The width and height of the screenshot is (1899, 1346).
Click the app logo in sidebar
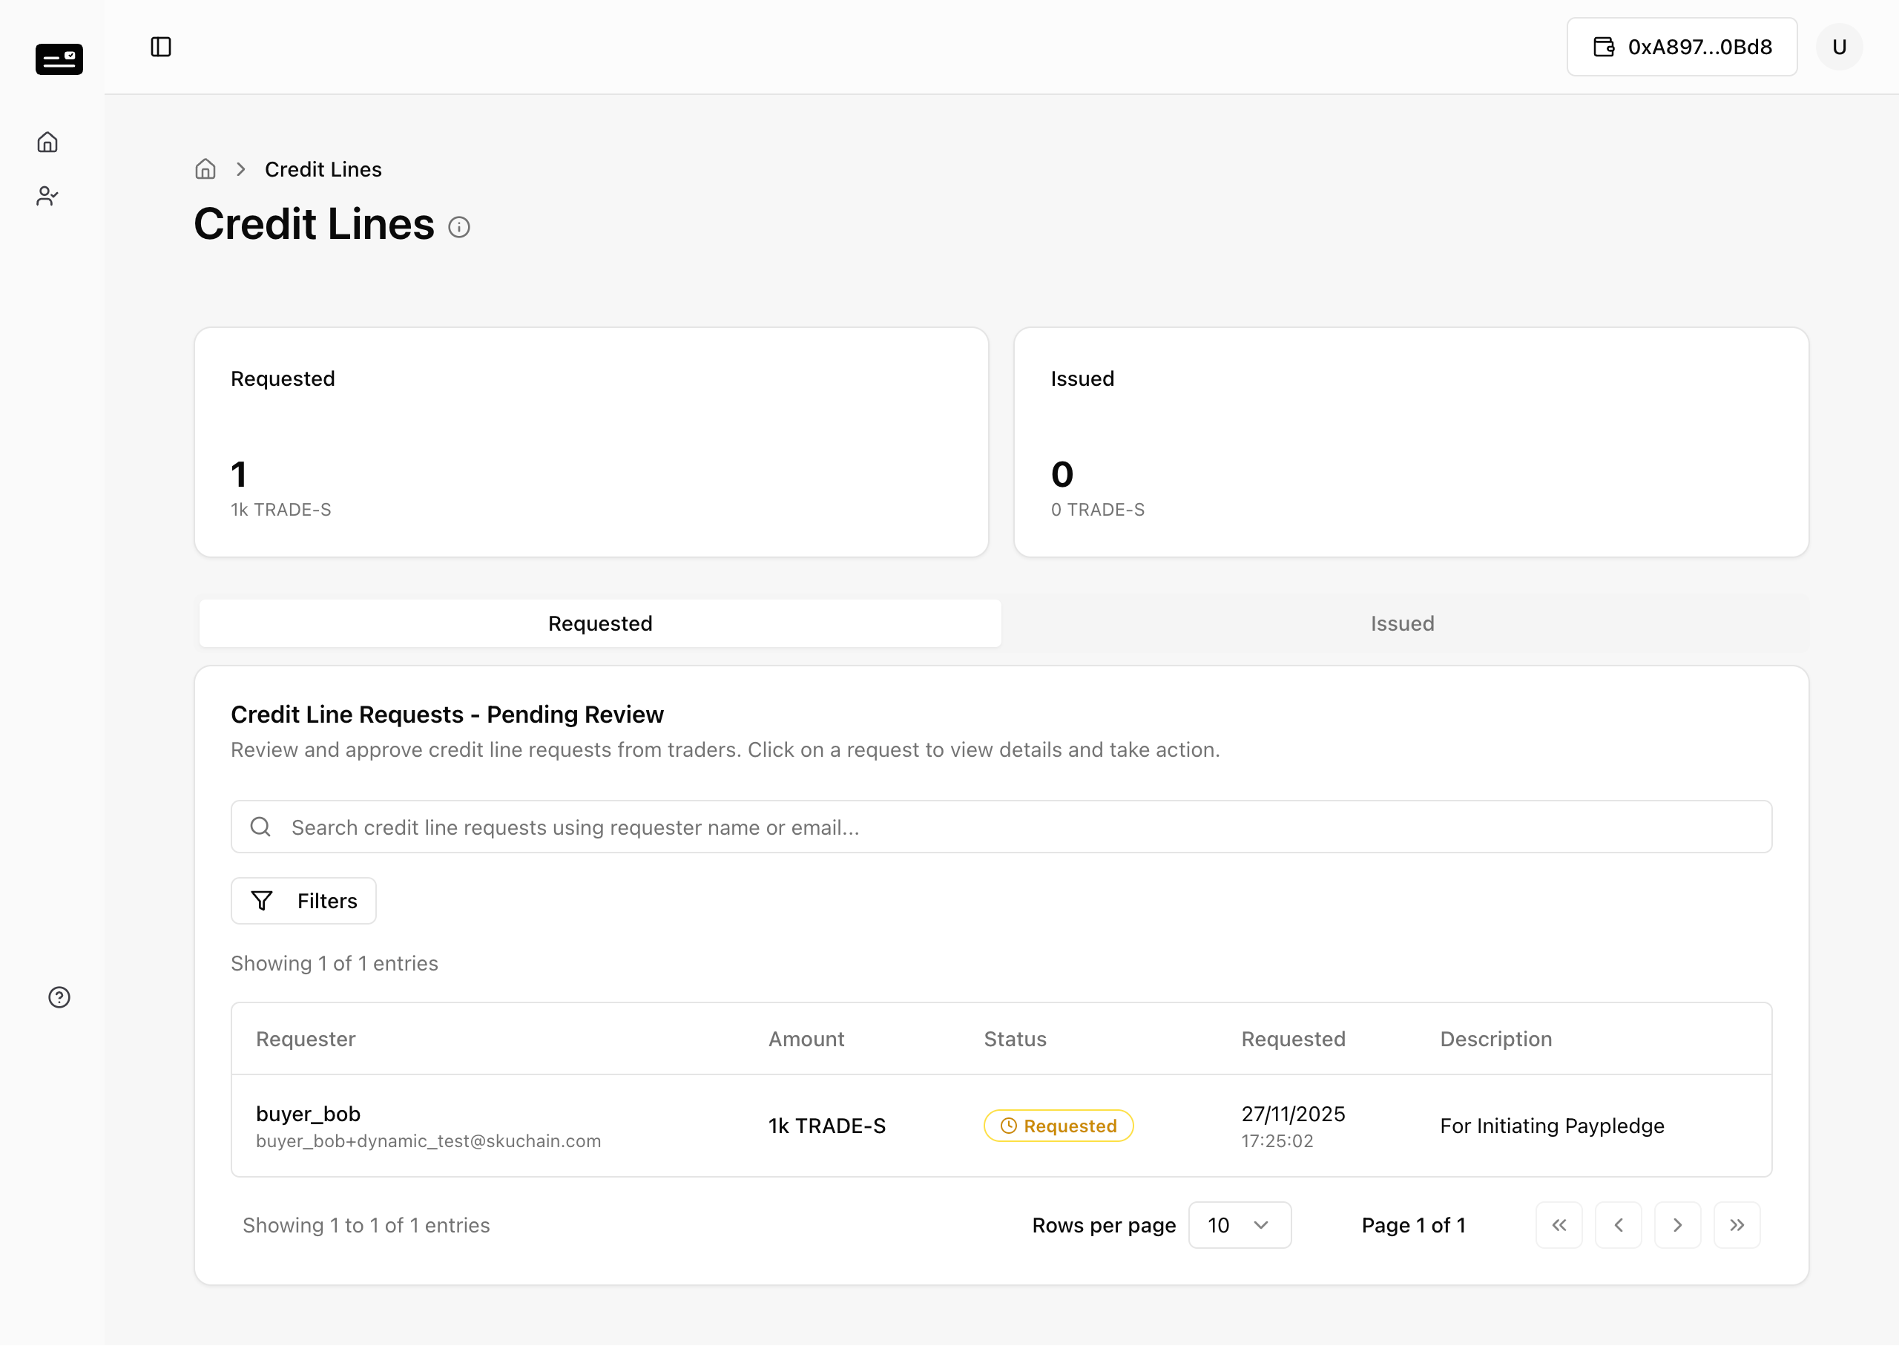point(59,59)
